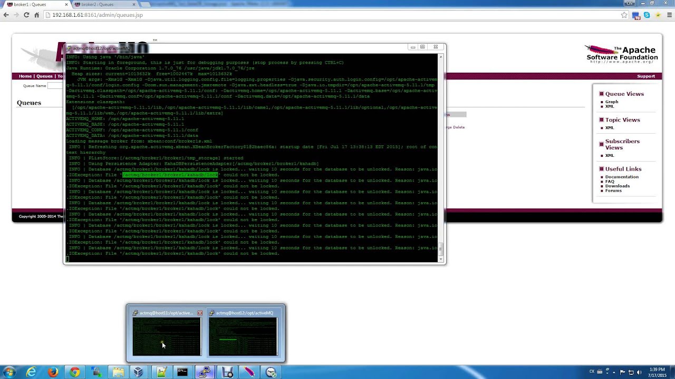Select the host12 PuTTY window thumbnail
Screen dimensions: 675x379
[x=243, y=333]
